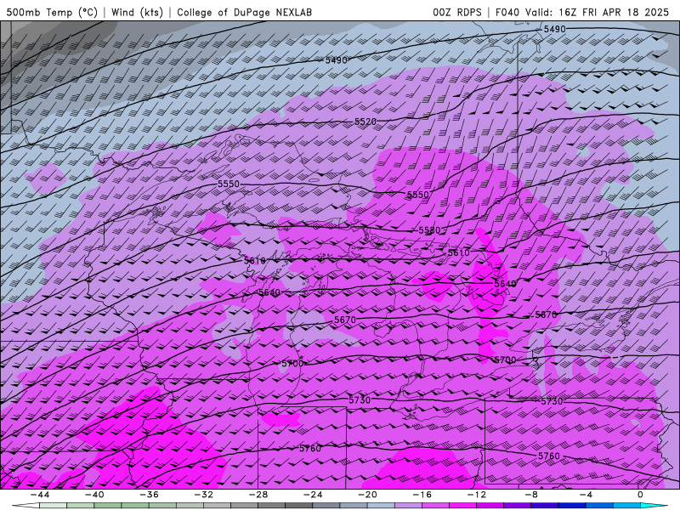Viewport: 680px width, 510px height.
Task: Click the 'Wind (kts)' header label
Action: pos(137,13)
